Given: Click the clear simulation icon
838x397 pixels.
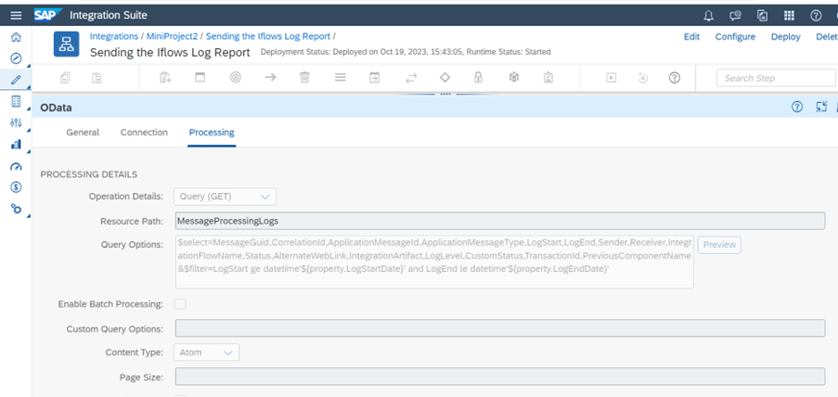Looking at the screenshot, I should coord(643,78).
